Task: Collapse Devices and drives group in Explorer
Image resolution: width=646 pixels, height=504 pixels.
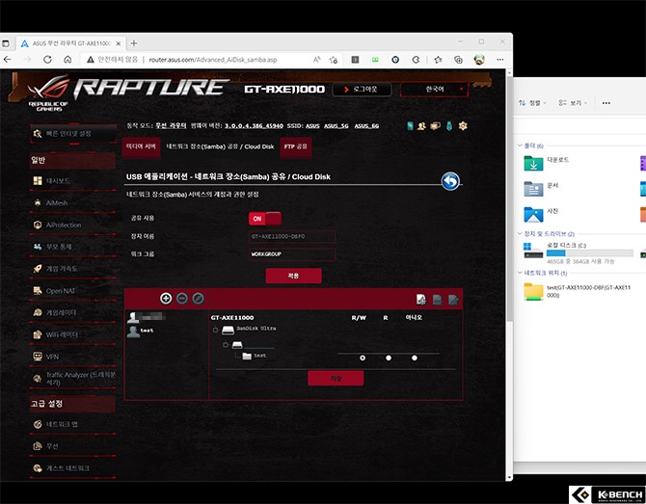Action: (x=520, y=233)
